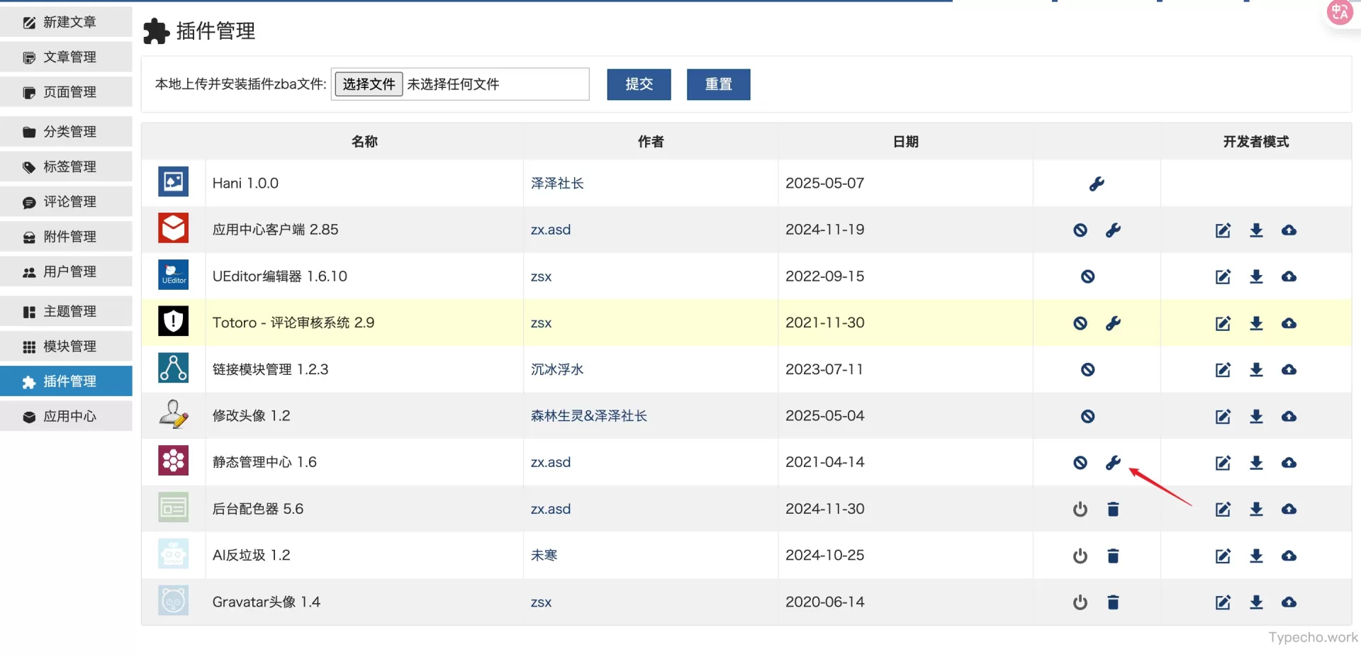Disable the 修改头像 plugin via ban icon
Screen dimensions: 1361x657
1087,416
